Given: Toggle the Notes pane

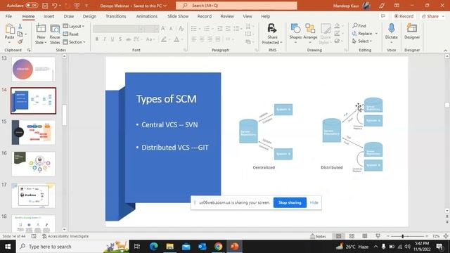Looking at the screenshot, I should tap(318, 236).
